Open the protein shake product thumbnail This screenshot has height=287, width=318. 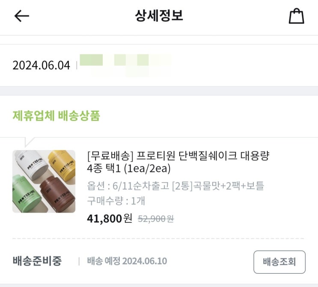point(44,181)
